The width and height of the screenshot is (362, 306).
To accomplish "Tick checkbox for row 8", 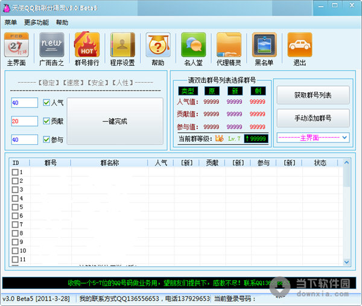I will (x=15, y=233).
